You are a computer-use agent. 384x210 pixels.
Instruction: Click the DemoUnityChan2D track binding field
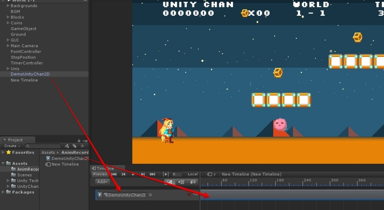124,195
